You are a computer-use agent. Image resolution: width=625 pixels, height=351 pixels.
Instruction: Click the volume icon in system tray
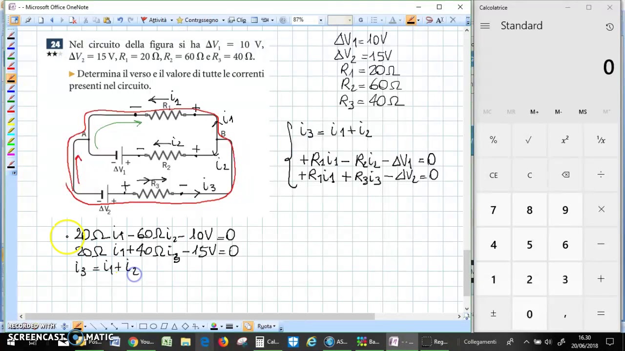[548, 342]
